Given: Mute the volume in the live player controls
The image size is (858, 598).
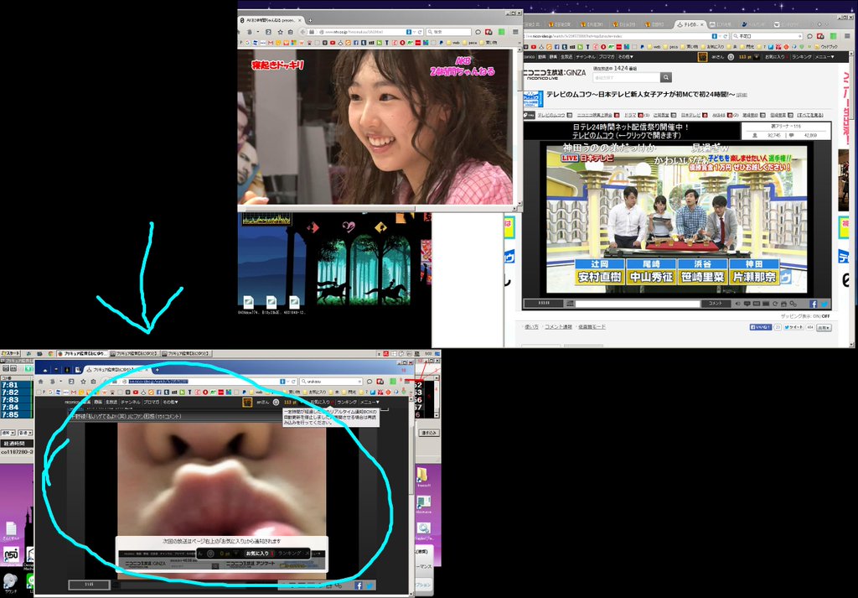Looking at the screenshot, I should 737,304.
